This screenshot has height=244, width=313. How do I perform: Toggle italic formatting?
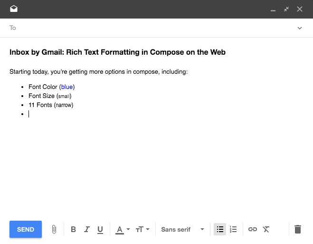coord(86,229)
